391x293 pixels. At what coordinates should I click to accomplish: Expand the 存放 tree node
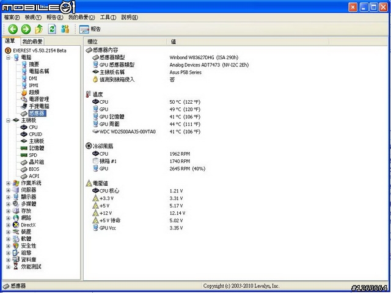point(8,211)
